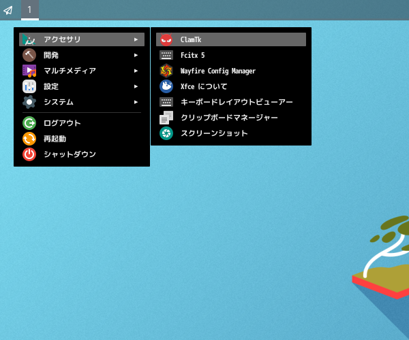Click the 設定 sliders icon
The height and width of the screenshot is (340, 409).
29,86
